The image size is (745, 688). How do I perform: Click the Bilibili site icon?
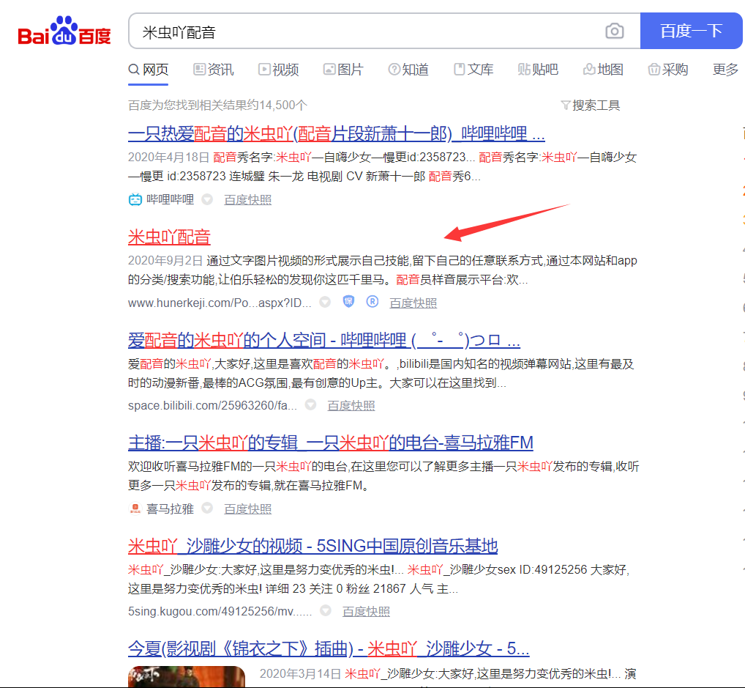[135, 199]
